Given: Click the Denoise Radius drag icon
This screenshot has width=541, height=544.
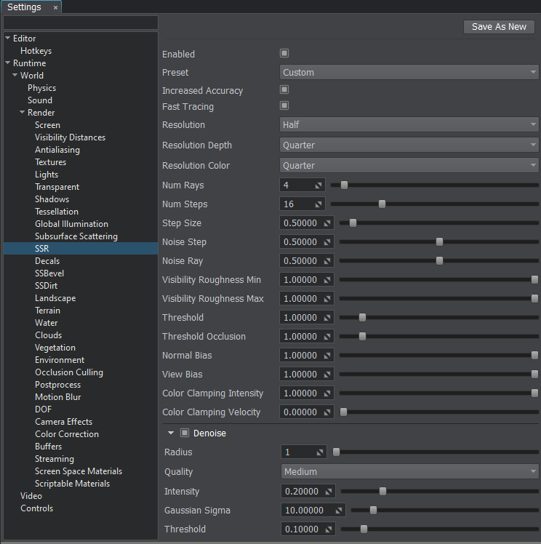Looking at the screenshot, I should coord(320,452).
